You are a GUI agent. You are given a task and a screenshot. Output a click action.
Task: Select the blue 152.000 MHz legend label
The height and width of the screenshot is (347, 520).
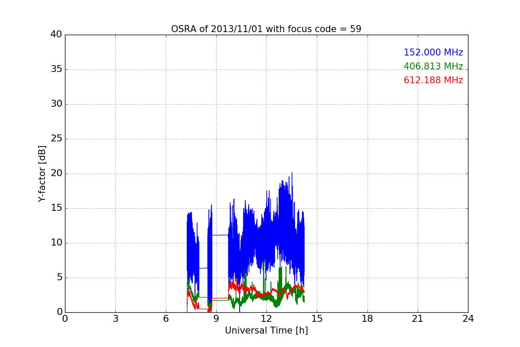[x=433, y=52]
